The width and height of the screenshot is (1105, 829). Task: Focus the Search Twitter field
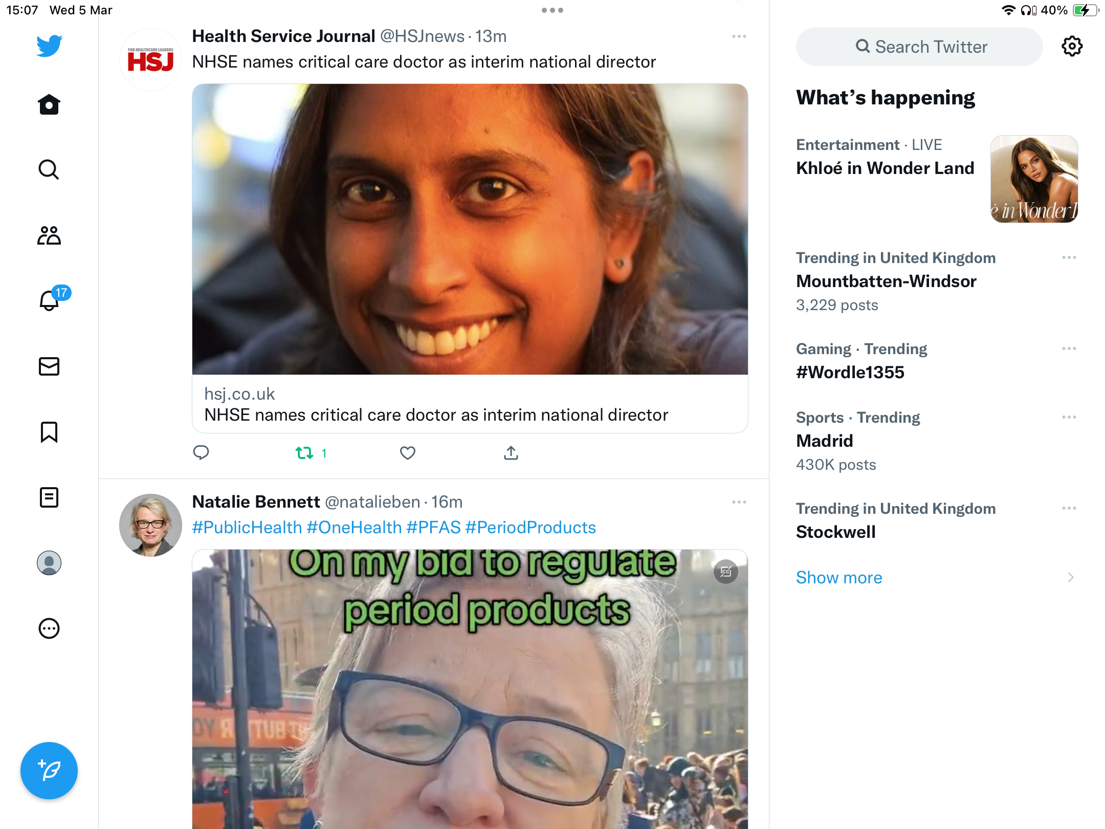pos(919,47)
